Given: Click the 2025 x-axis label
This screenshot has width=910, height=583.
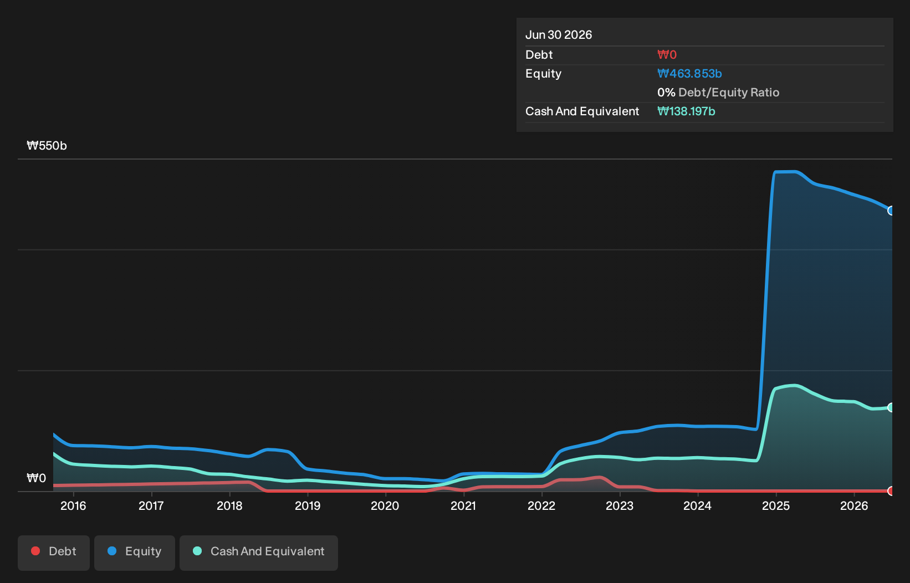Looking at the screenshot, I should pyautogui.click(x=776, y=505).
